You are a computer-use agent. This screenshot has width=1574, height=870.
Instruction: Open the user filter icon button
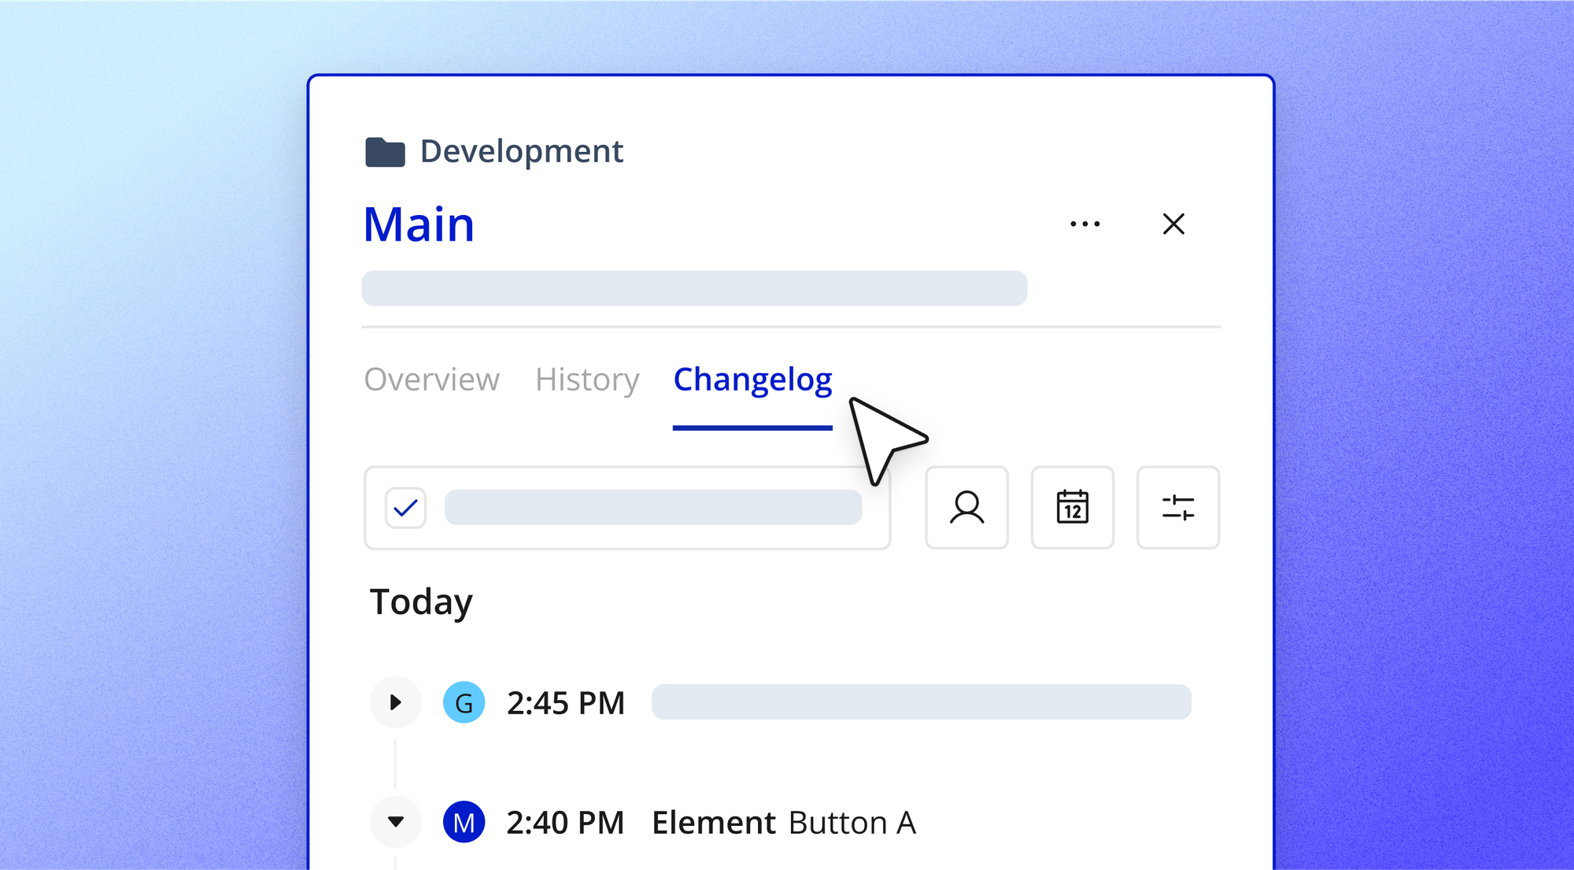tap(966, 508)
